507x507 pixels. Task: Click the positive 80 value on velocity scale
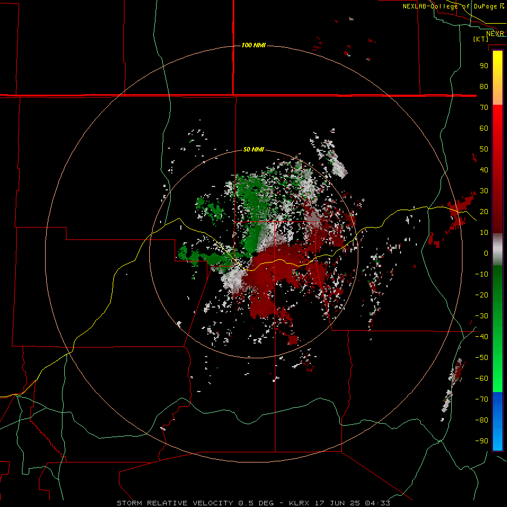(x=484, y=86)
